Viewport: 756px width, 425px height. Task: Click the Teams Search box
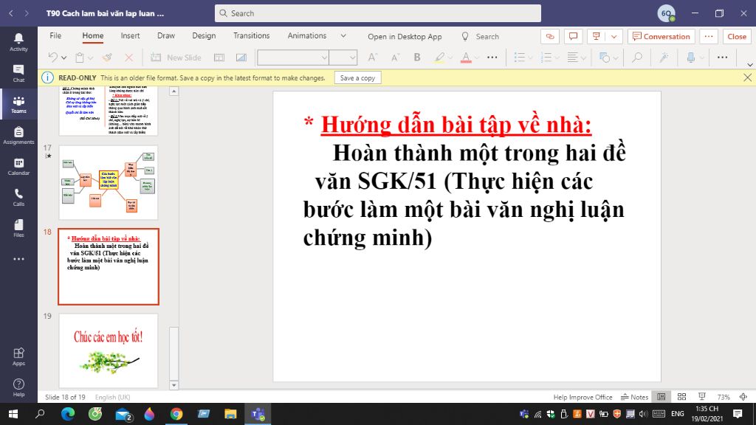378,13
